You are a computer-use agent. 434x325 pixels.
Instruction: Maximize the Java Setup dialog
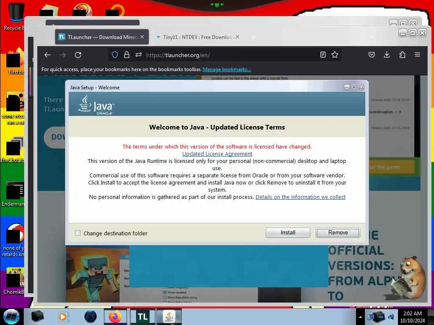pyautogui.click(x=354, y=87)
